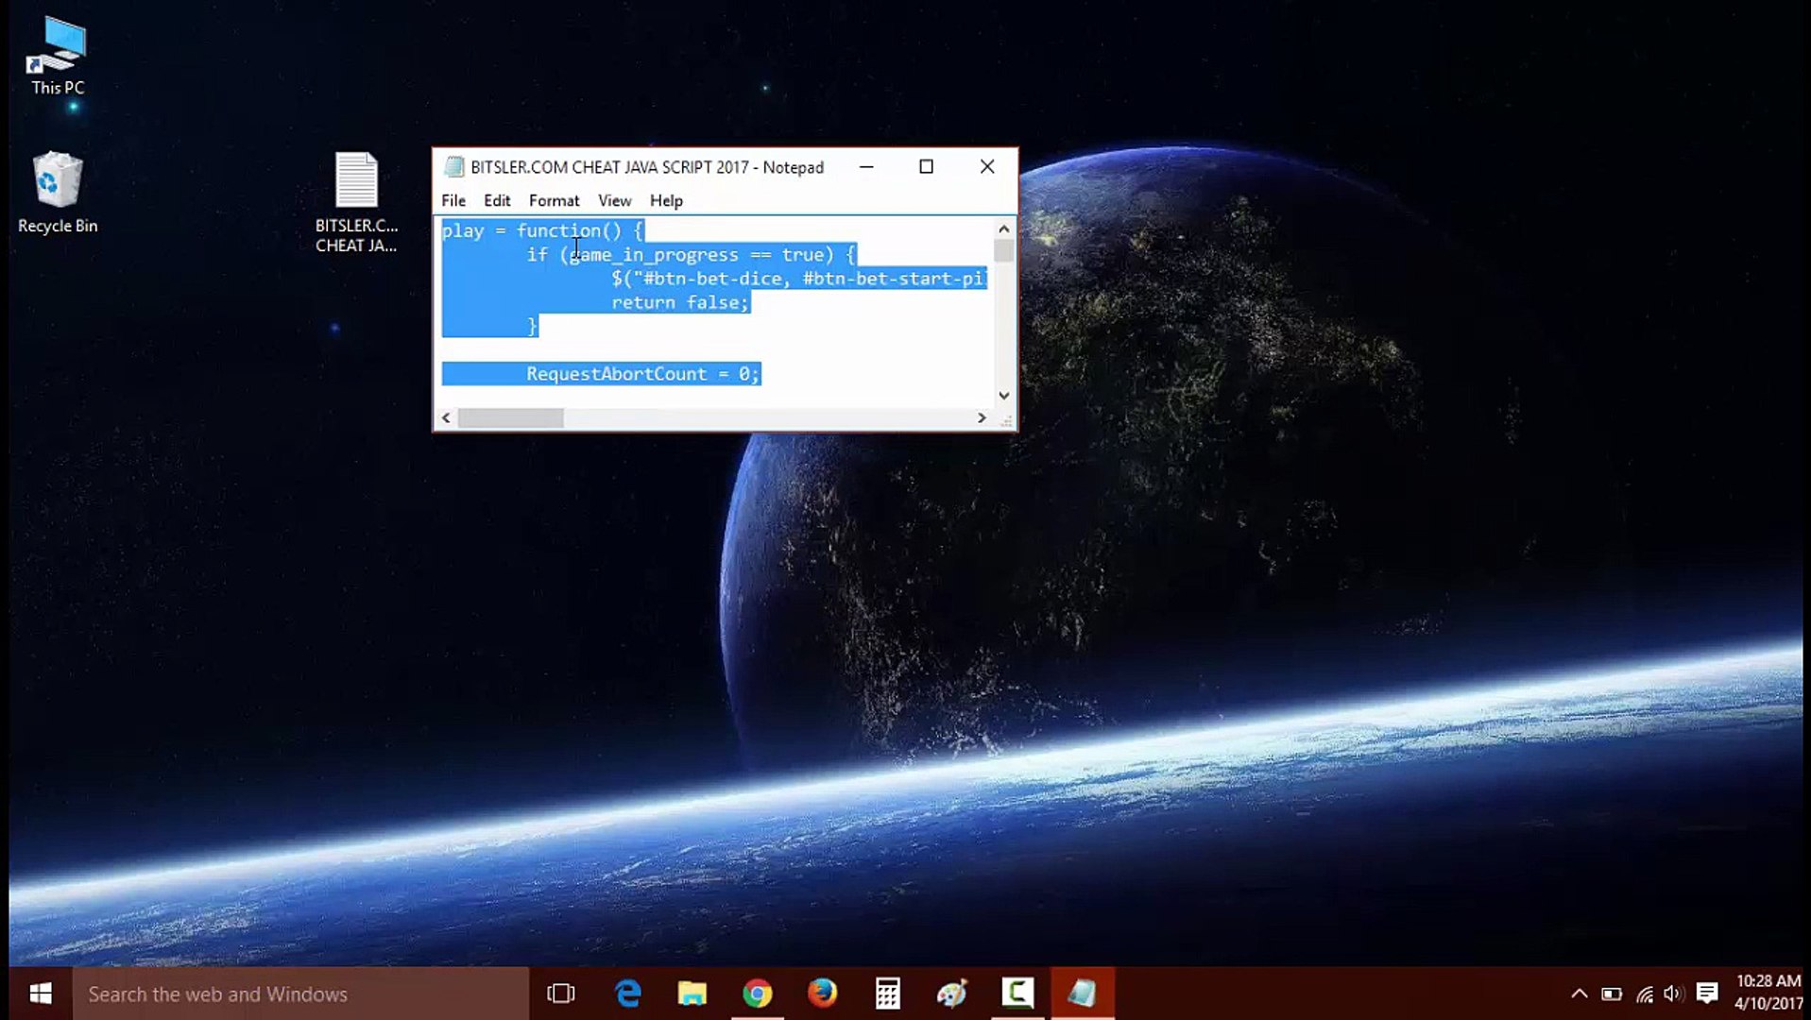Open the Action Center notifications icon
This screenshot has width=1811, height=1020.
tap(1707, 994)
